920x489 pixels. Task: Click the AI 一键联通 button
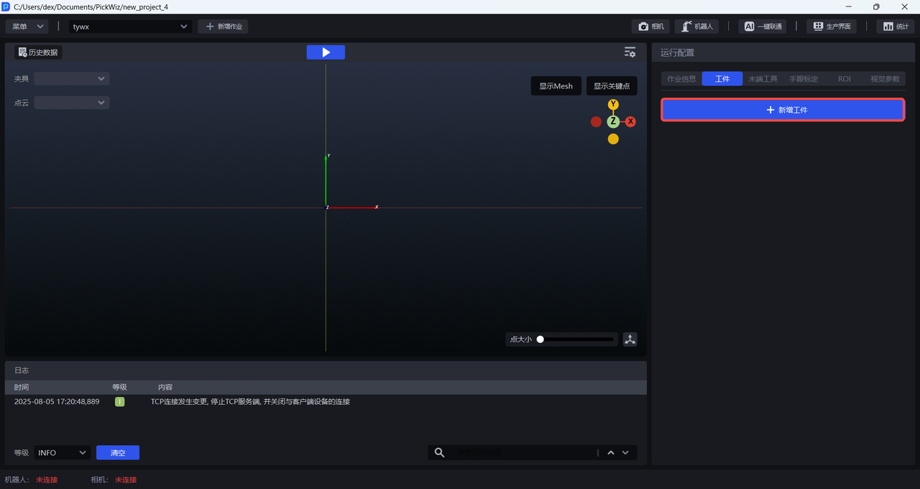tap(762, 27)
